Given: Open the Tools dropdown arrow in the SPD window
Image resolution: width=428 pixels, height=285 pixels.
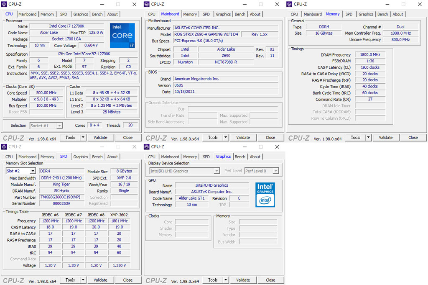Looking at the screenshot, I should (x=83, y=280).
